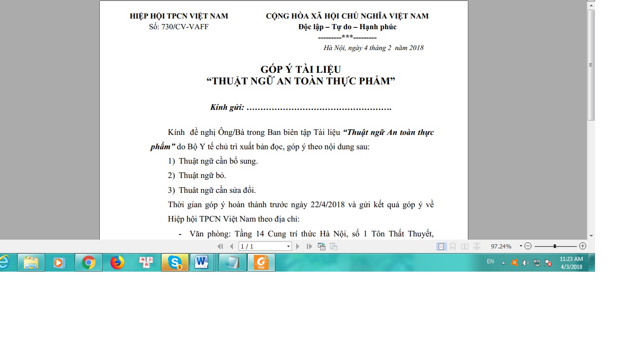Switch to Microsoft Word on taskbar
The image size is (634, 356).
click(201, 263)
